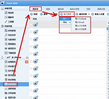The width and height of the screenshot is (109, 99).
Task: Switch to the 日历 tab
Action: tap(88, 9)
